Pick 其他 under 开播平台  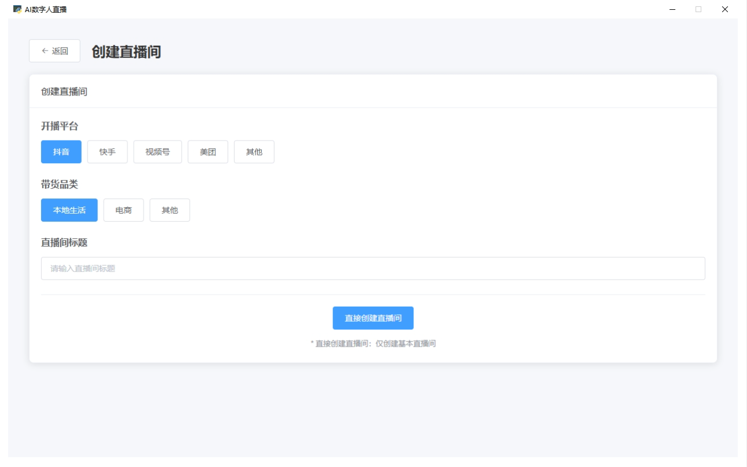254,151
